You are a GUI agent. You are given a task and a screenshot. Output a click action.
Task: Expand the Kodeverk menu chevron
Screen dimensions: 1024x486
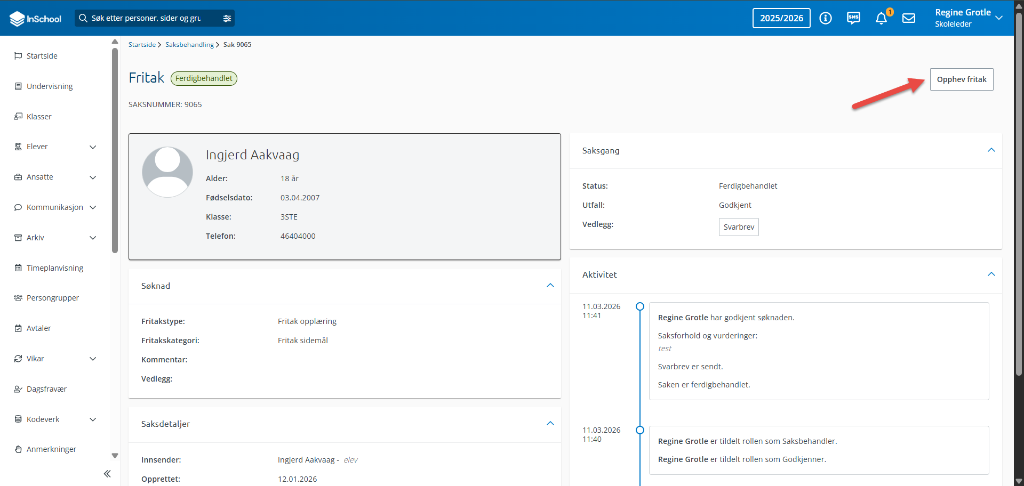[93, 419]
